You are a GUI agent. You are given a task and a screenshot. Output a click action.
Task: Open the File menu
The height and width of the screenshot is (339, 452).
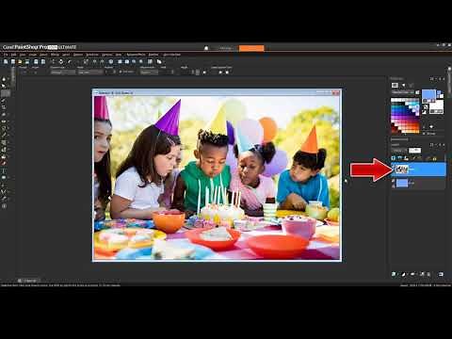tap(6, 55)
